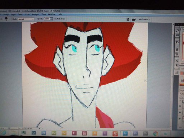Screen dimensions: 184x138
Task: Toggle visibility of the second layer
Action: point(180,112)
